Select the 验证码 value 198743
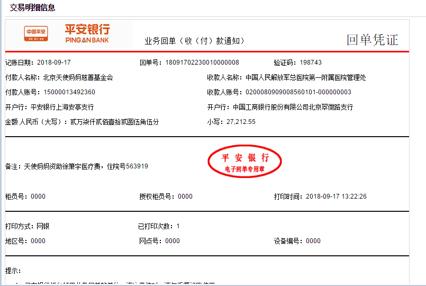 coord(311,62)
